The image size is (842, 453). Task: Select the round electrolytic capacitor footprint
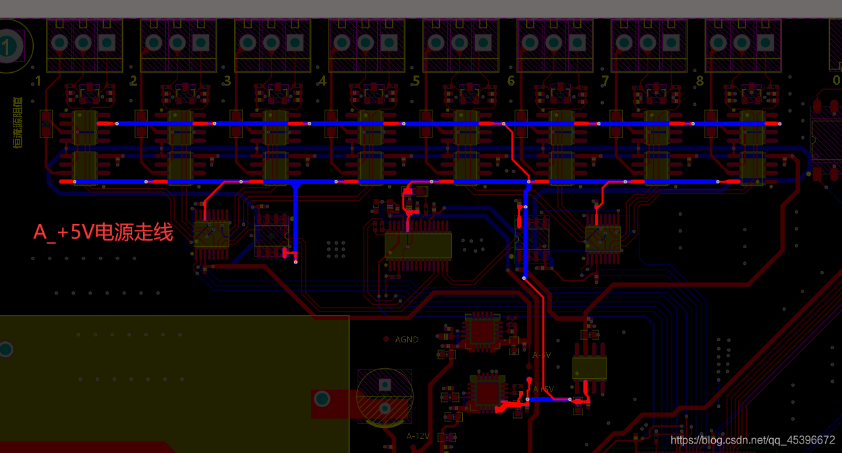384,398
